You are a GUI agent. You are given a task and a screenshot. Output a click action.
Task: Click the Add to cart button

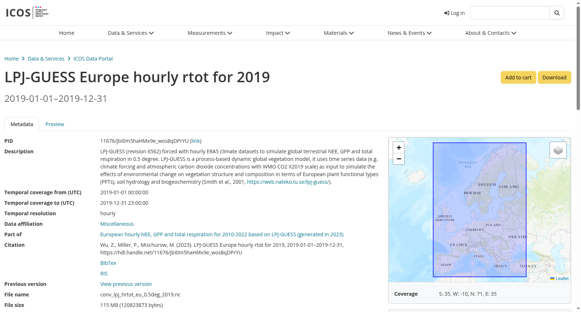tap(518, 78)
